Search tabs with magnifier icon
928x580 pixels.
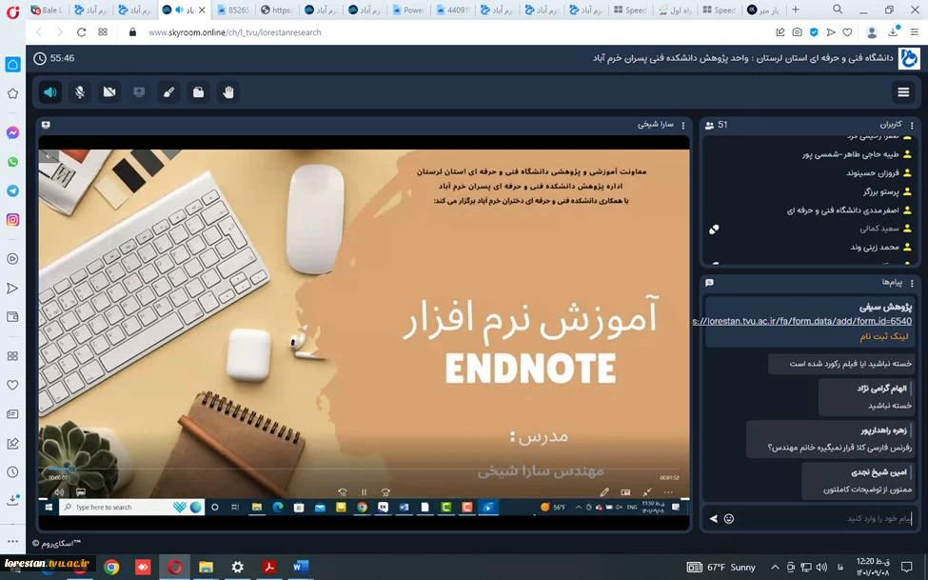[838, 10]
